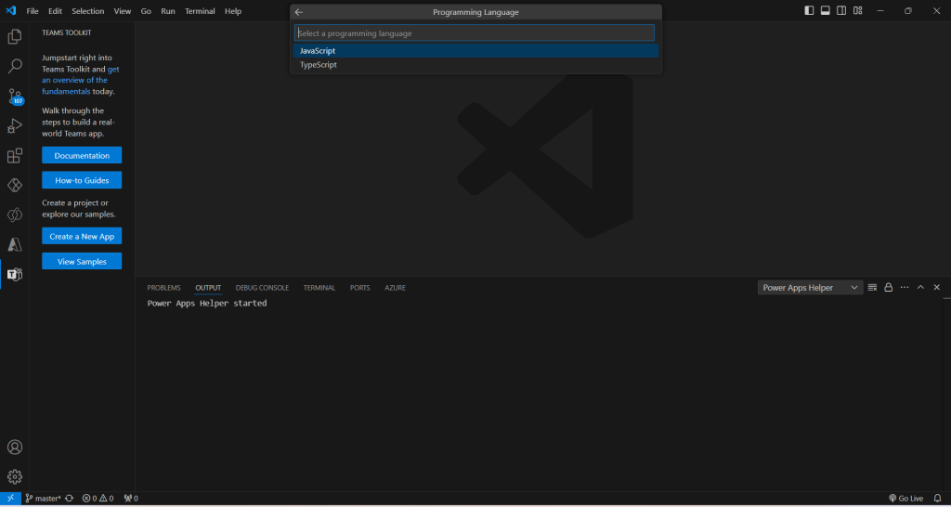951x507 pixels.
Task: Click the Teams Toolkit activity bar icon
Action: click(15, 274)
